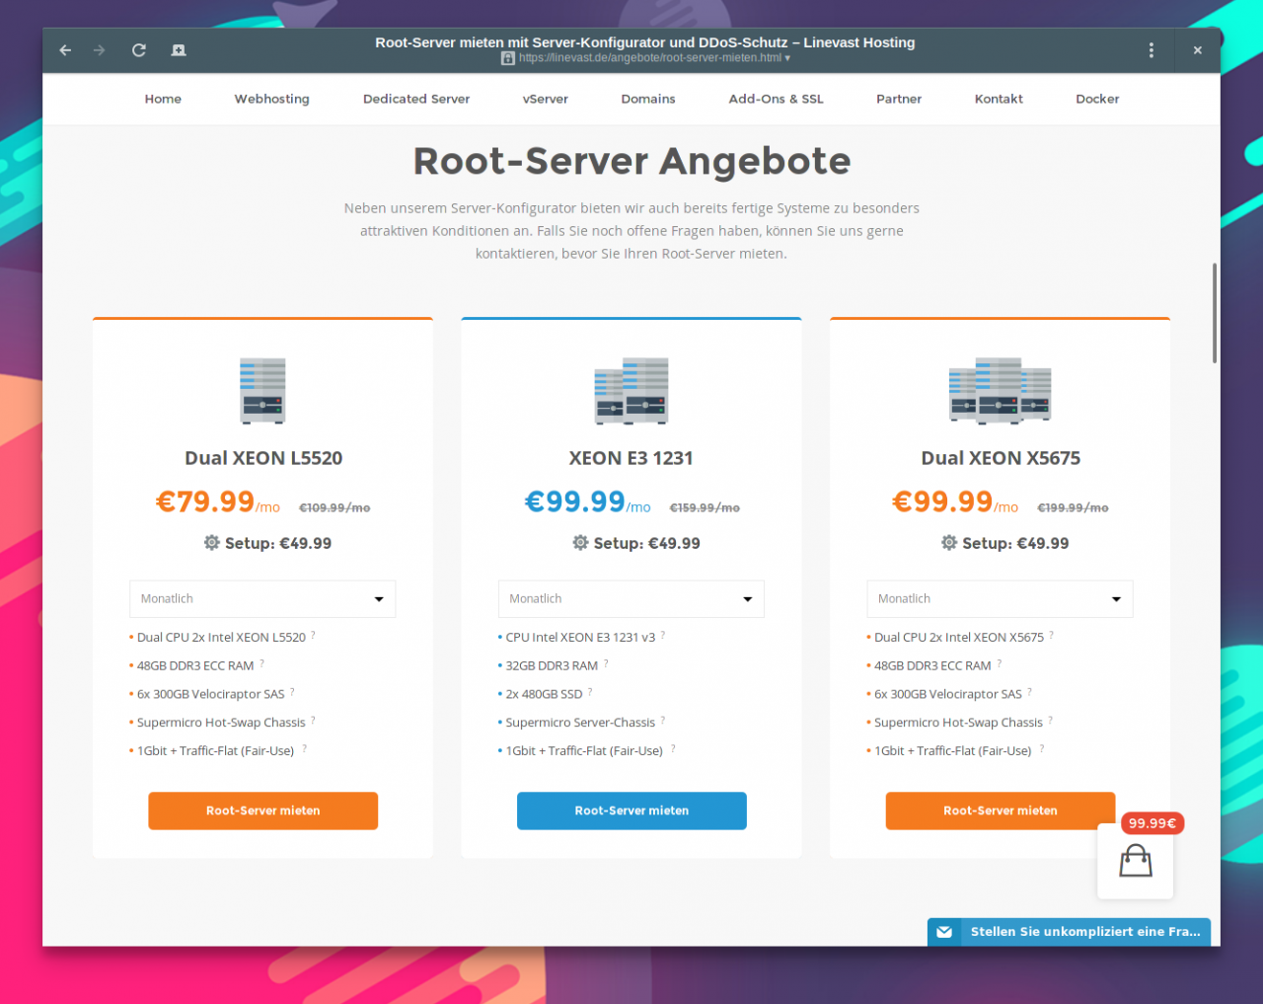
Task: Click help mark beside 1Gbit Traffic-Flat in X5675 card
Action: [1041, 748]
